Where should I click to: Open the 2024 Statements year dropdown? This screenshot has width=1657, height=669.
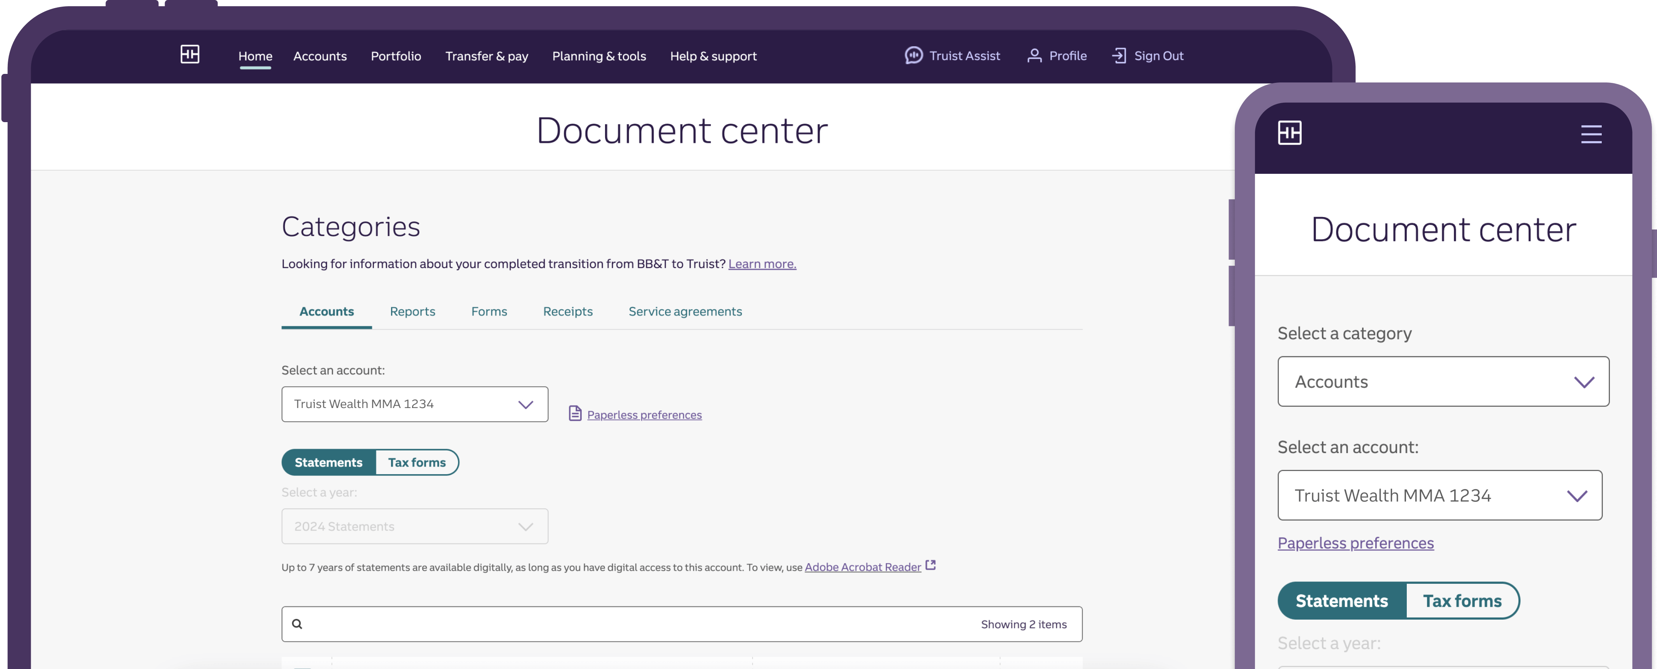(414, 526)
